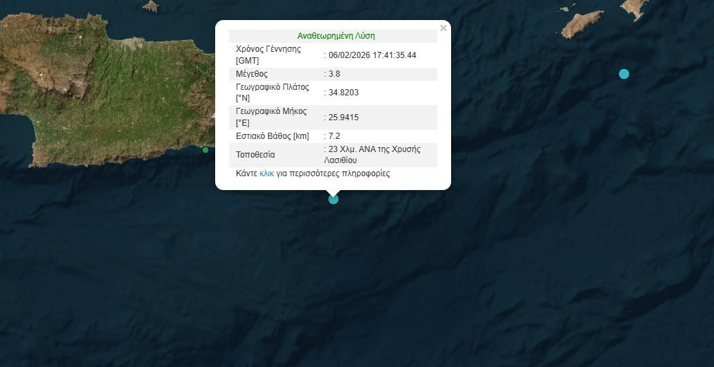Image resolution: width=714 pixels, height=367 pixels.
Task: Click the Kasos island on the map
Action: point(583,24)
